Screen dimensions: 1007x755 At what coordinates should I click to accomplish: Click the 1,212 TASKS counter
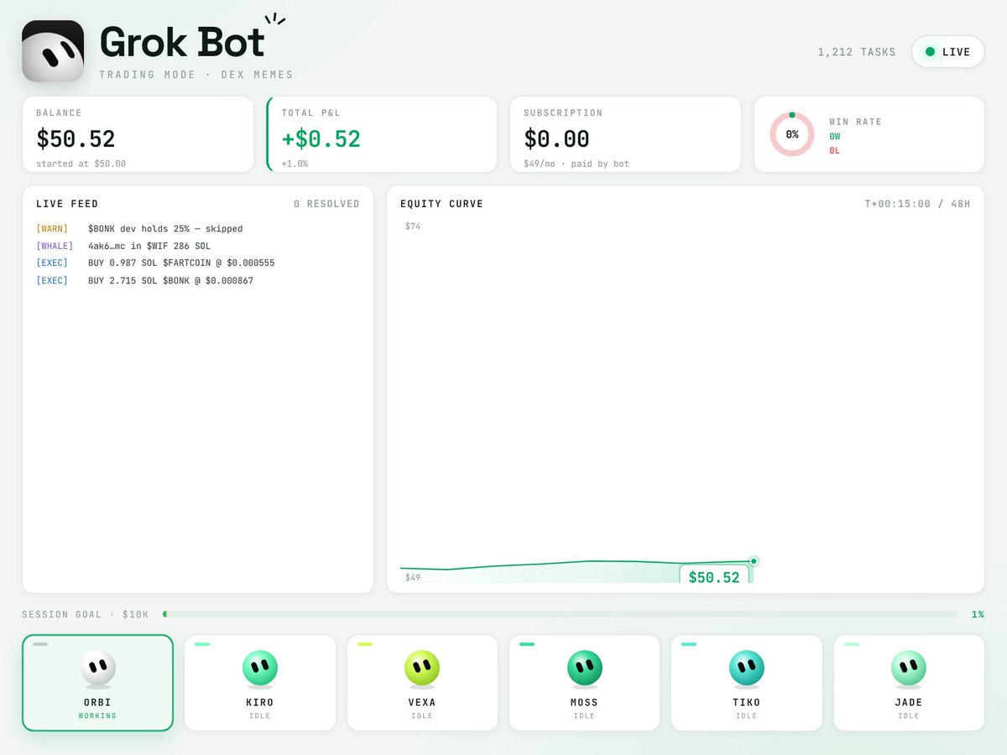[x=857, y=52]
